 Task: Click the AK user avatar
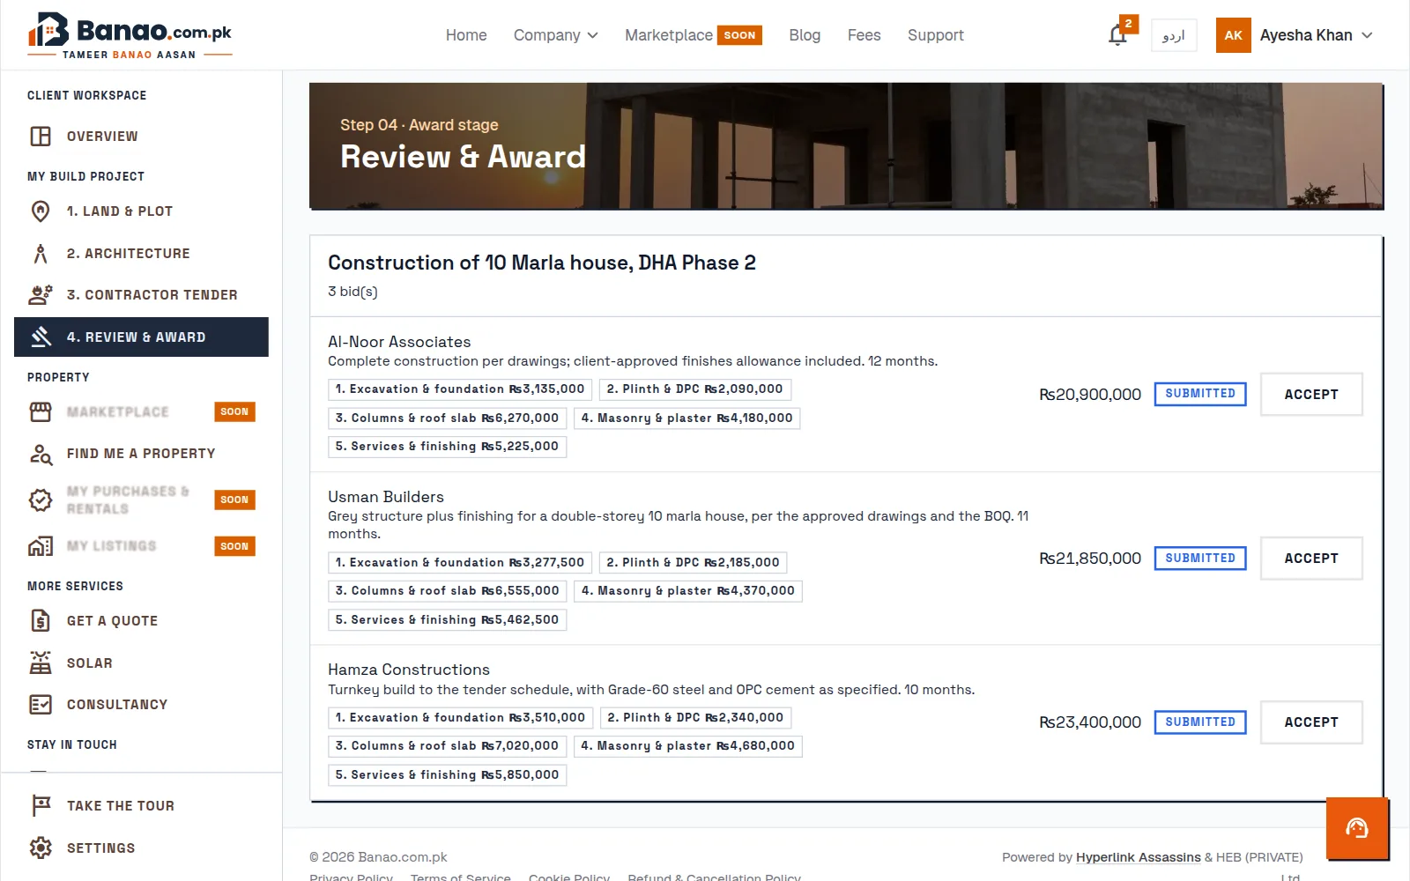pyautogui.click(x=1233, y=35)
